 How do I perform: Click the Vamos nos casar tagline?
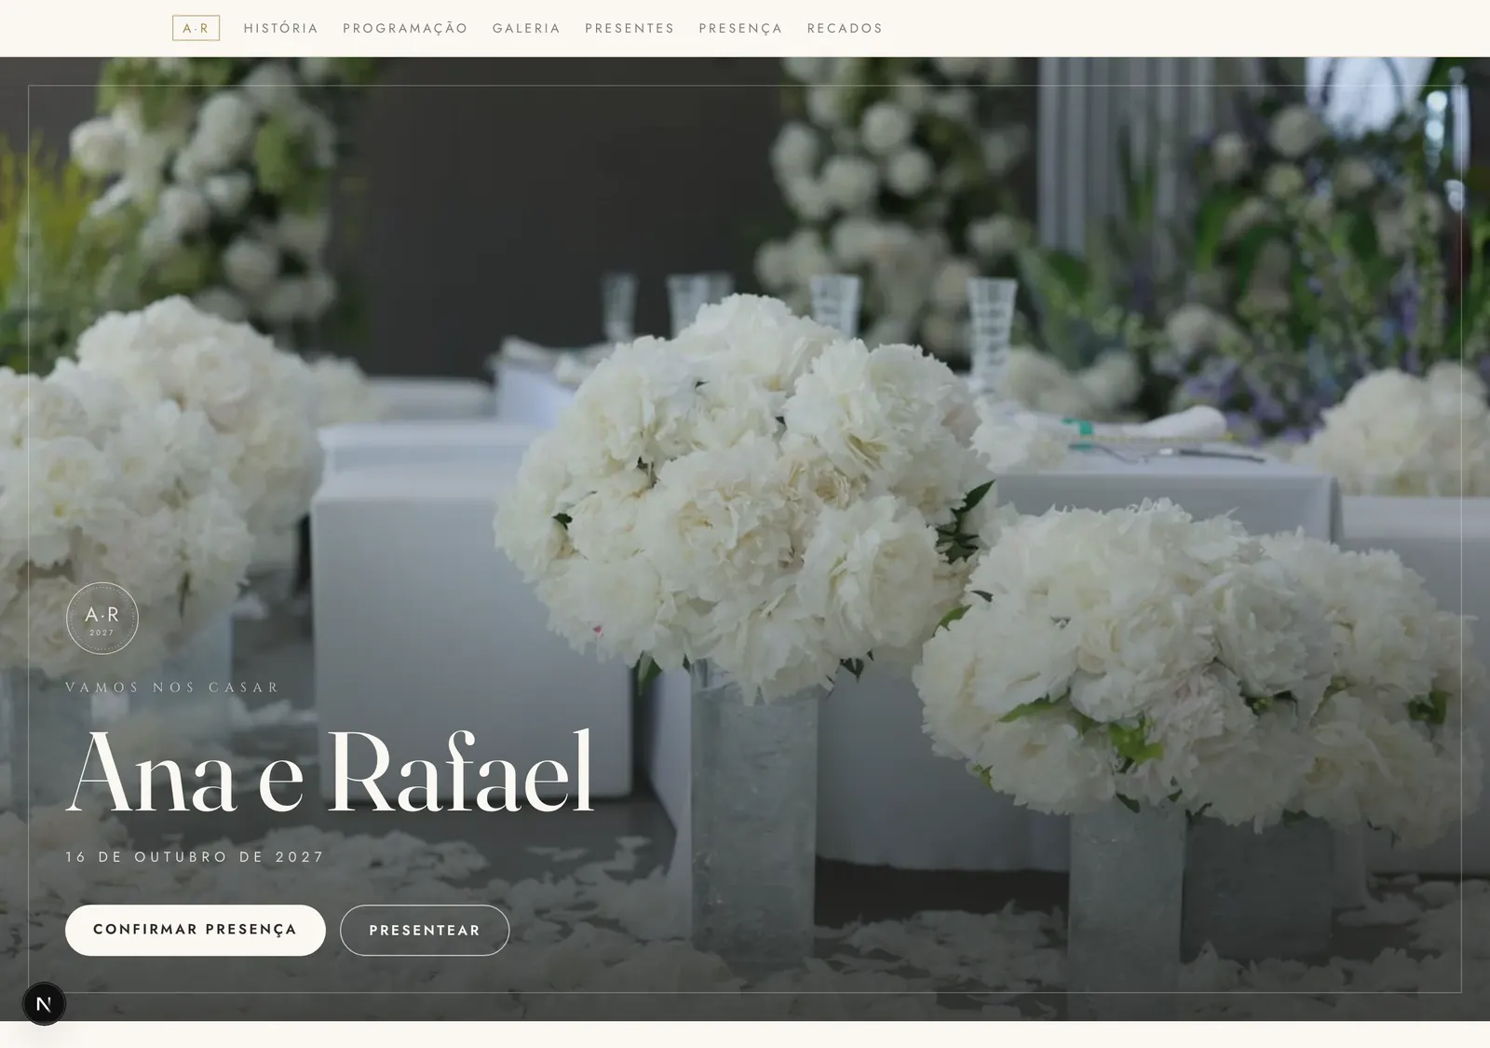click(172, 687)
